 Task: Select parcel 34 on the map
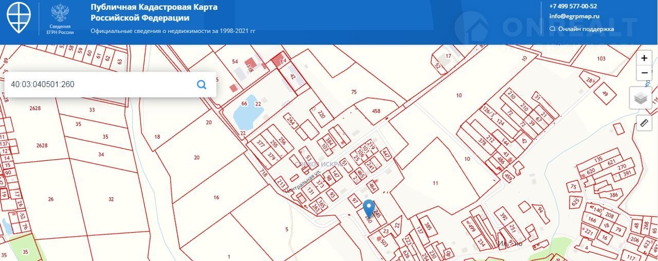click(x=101, y=154)
